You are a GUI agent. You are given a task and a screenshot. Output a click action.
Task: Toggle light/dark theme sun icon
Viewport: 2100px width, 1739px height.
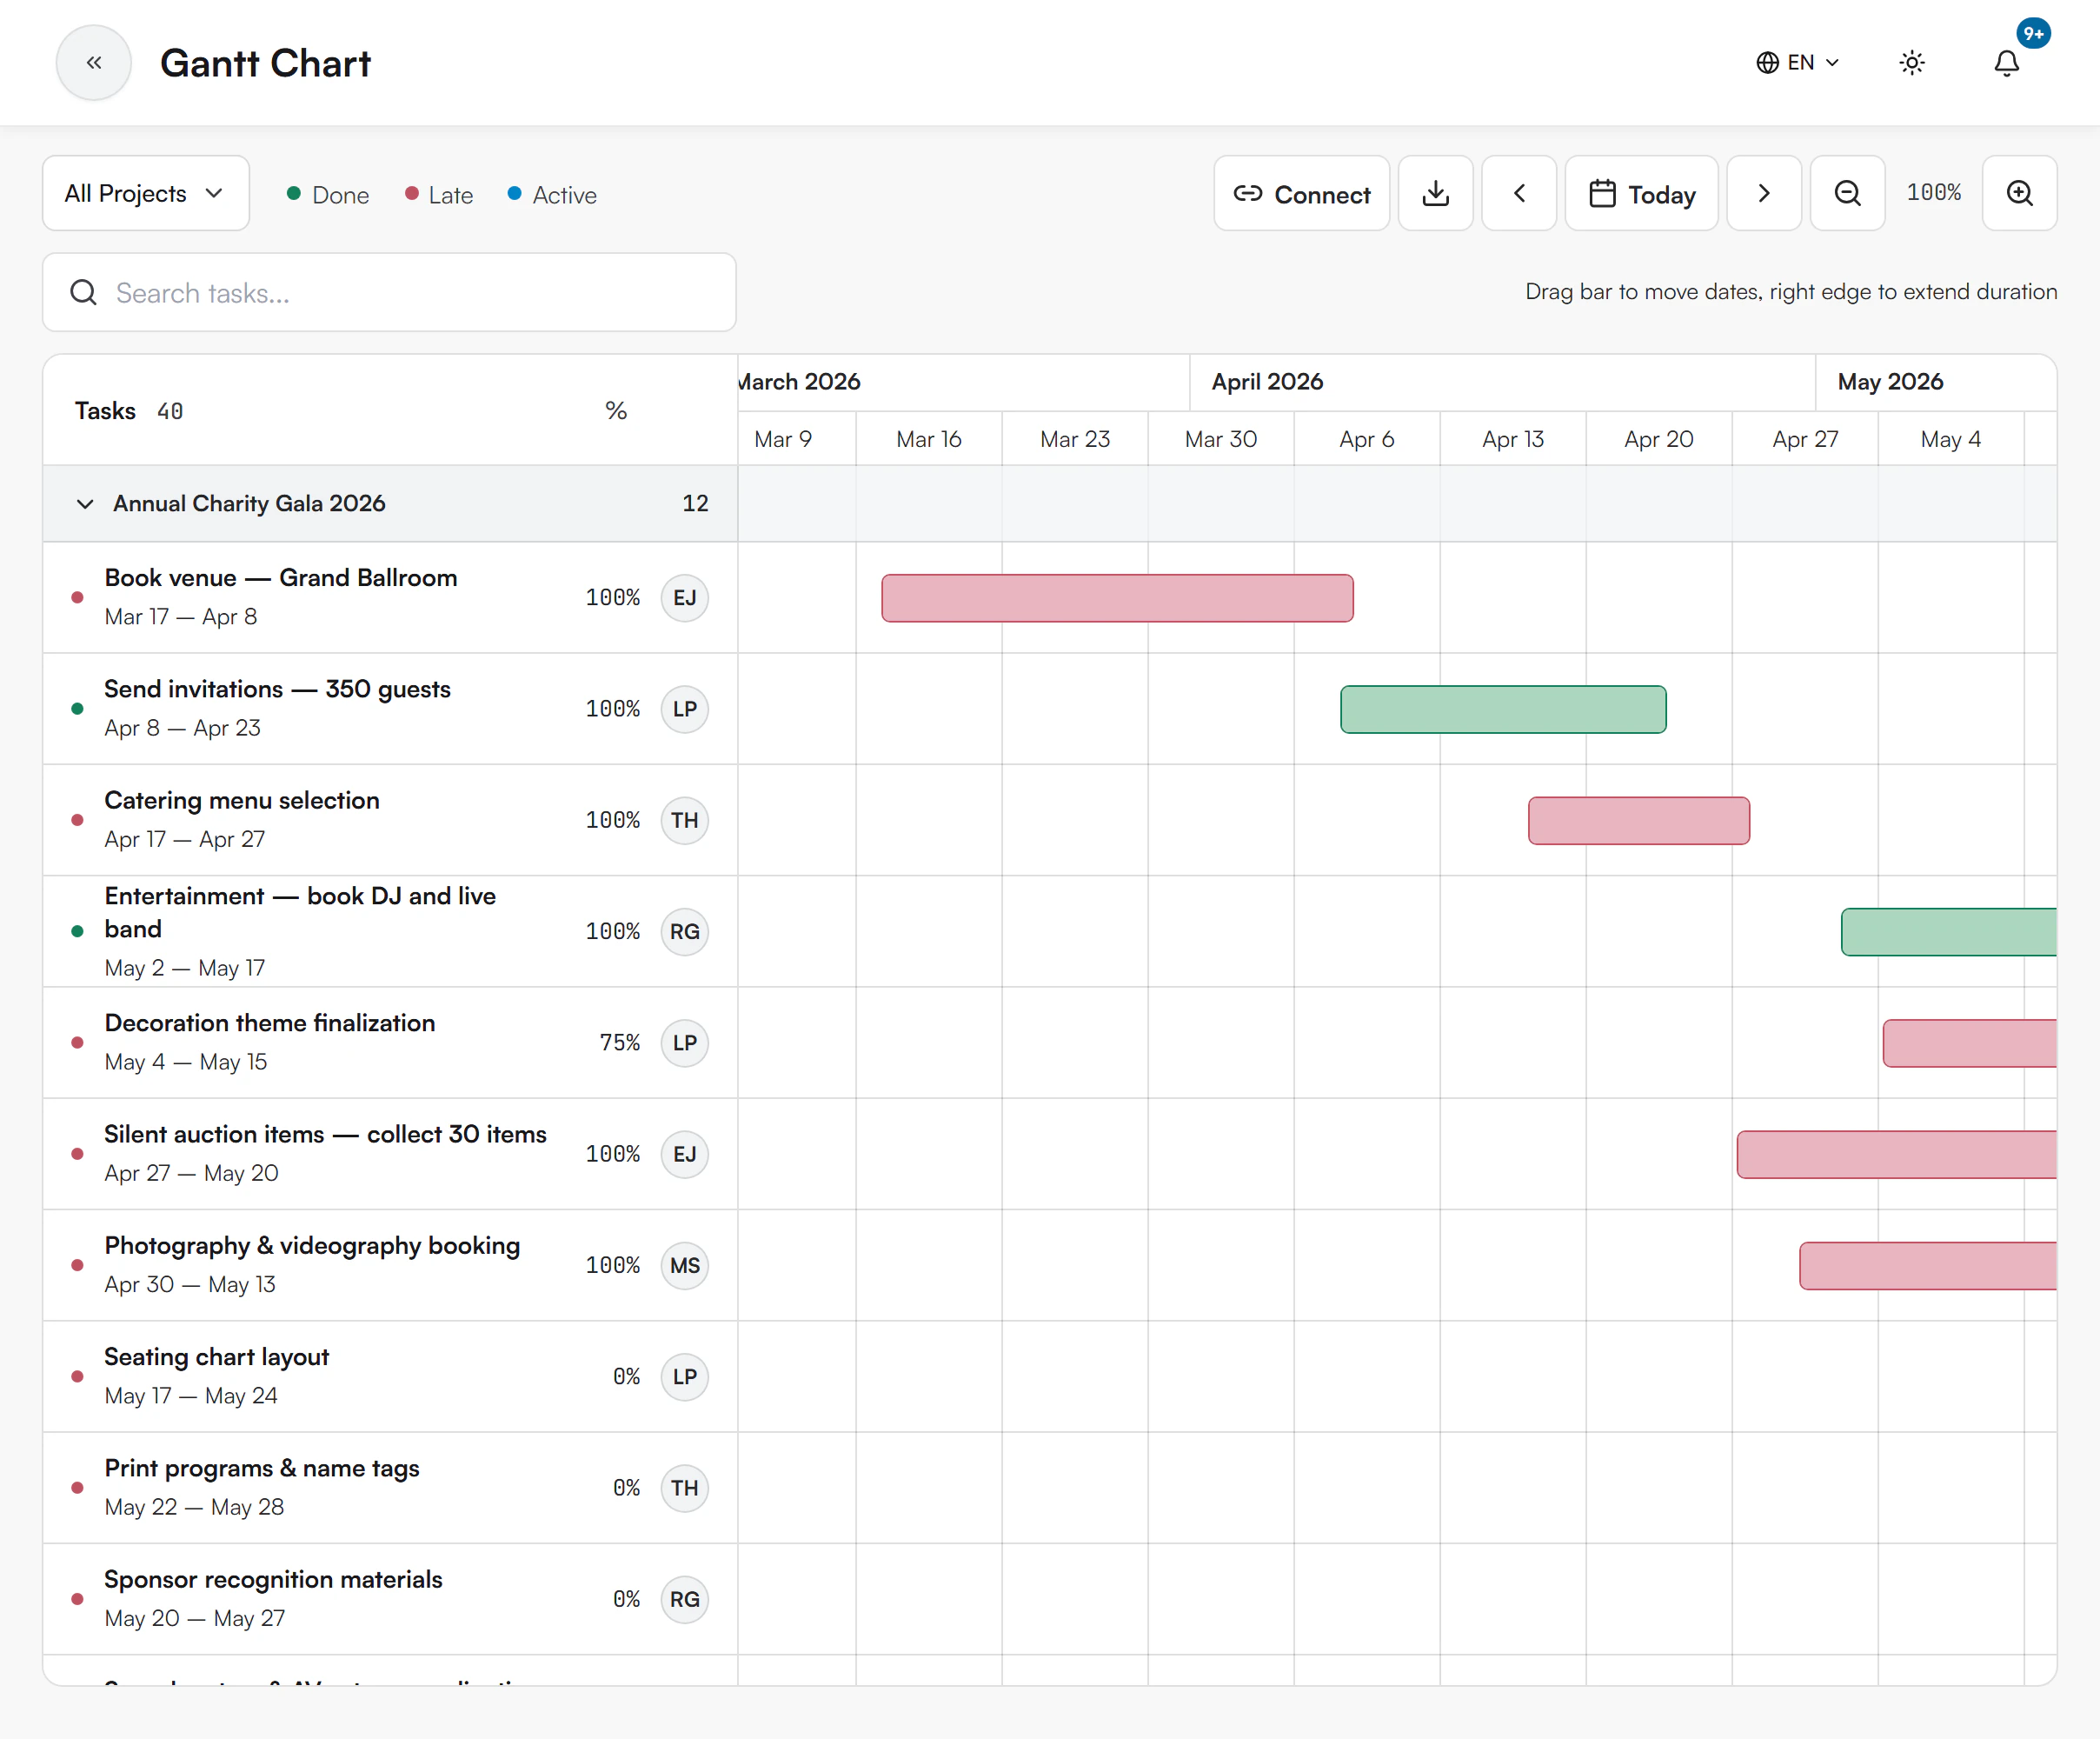tap(1911, 63)
